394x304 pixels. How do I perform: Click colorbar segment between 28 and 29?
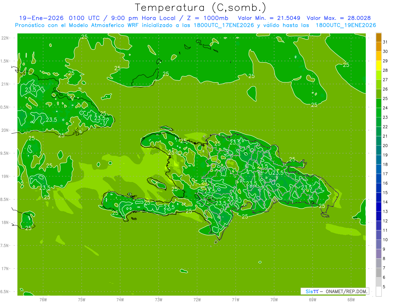coord(379,66)
